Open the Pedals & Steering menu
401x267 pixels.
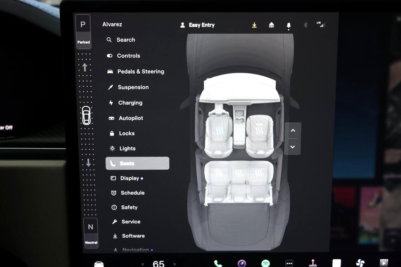pyautogui.click(x=140, y=72)
